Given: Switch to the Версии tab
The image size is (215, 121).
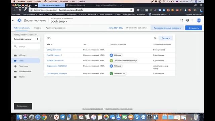Looking at the screenshot, I should (x=38, y=28).
